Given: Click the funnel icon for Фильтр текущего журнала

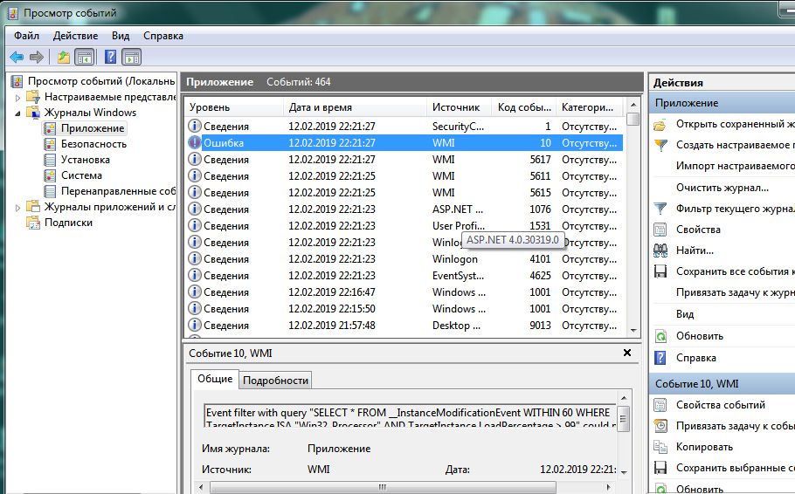Looking at the screenshot, I should coord(660,209).
